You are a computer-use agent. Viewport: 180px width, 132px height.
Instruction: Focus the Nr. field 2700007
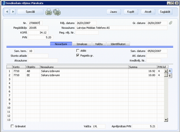coord(35,23)
